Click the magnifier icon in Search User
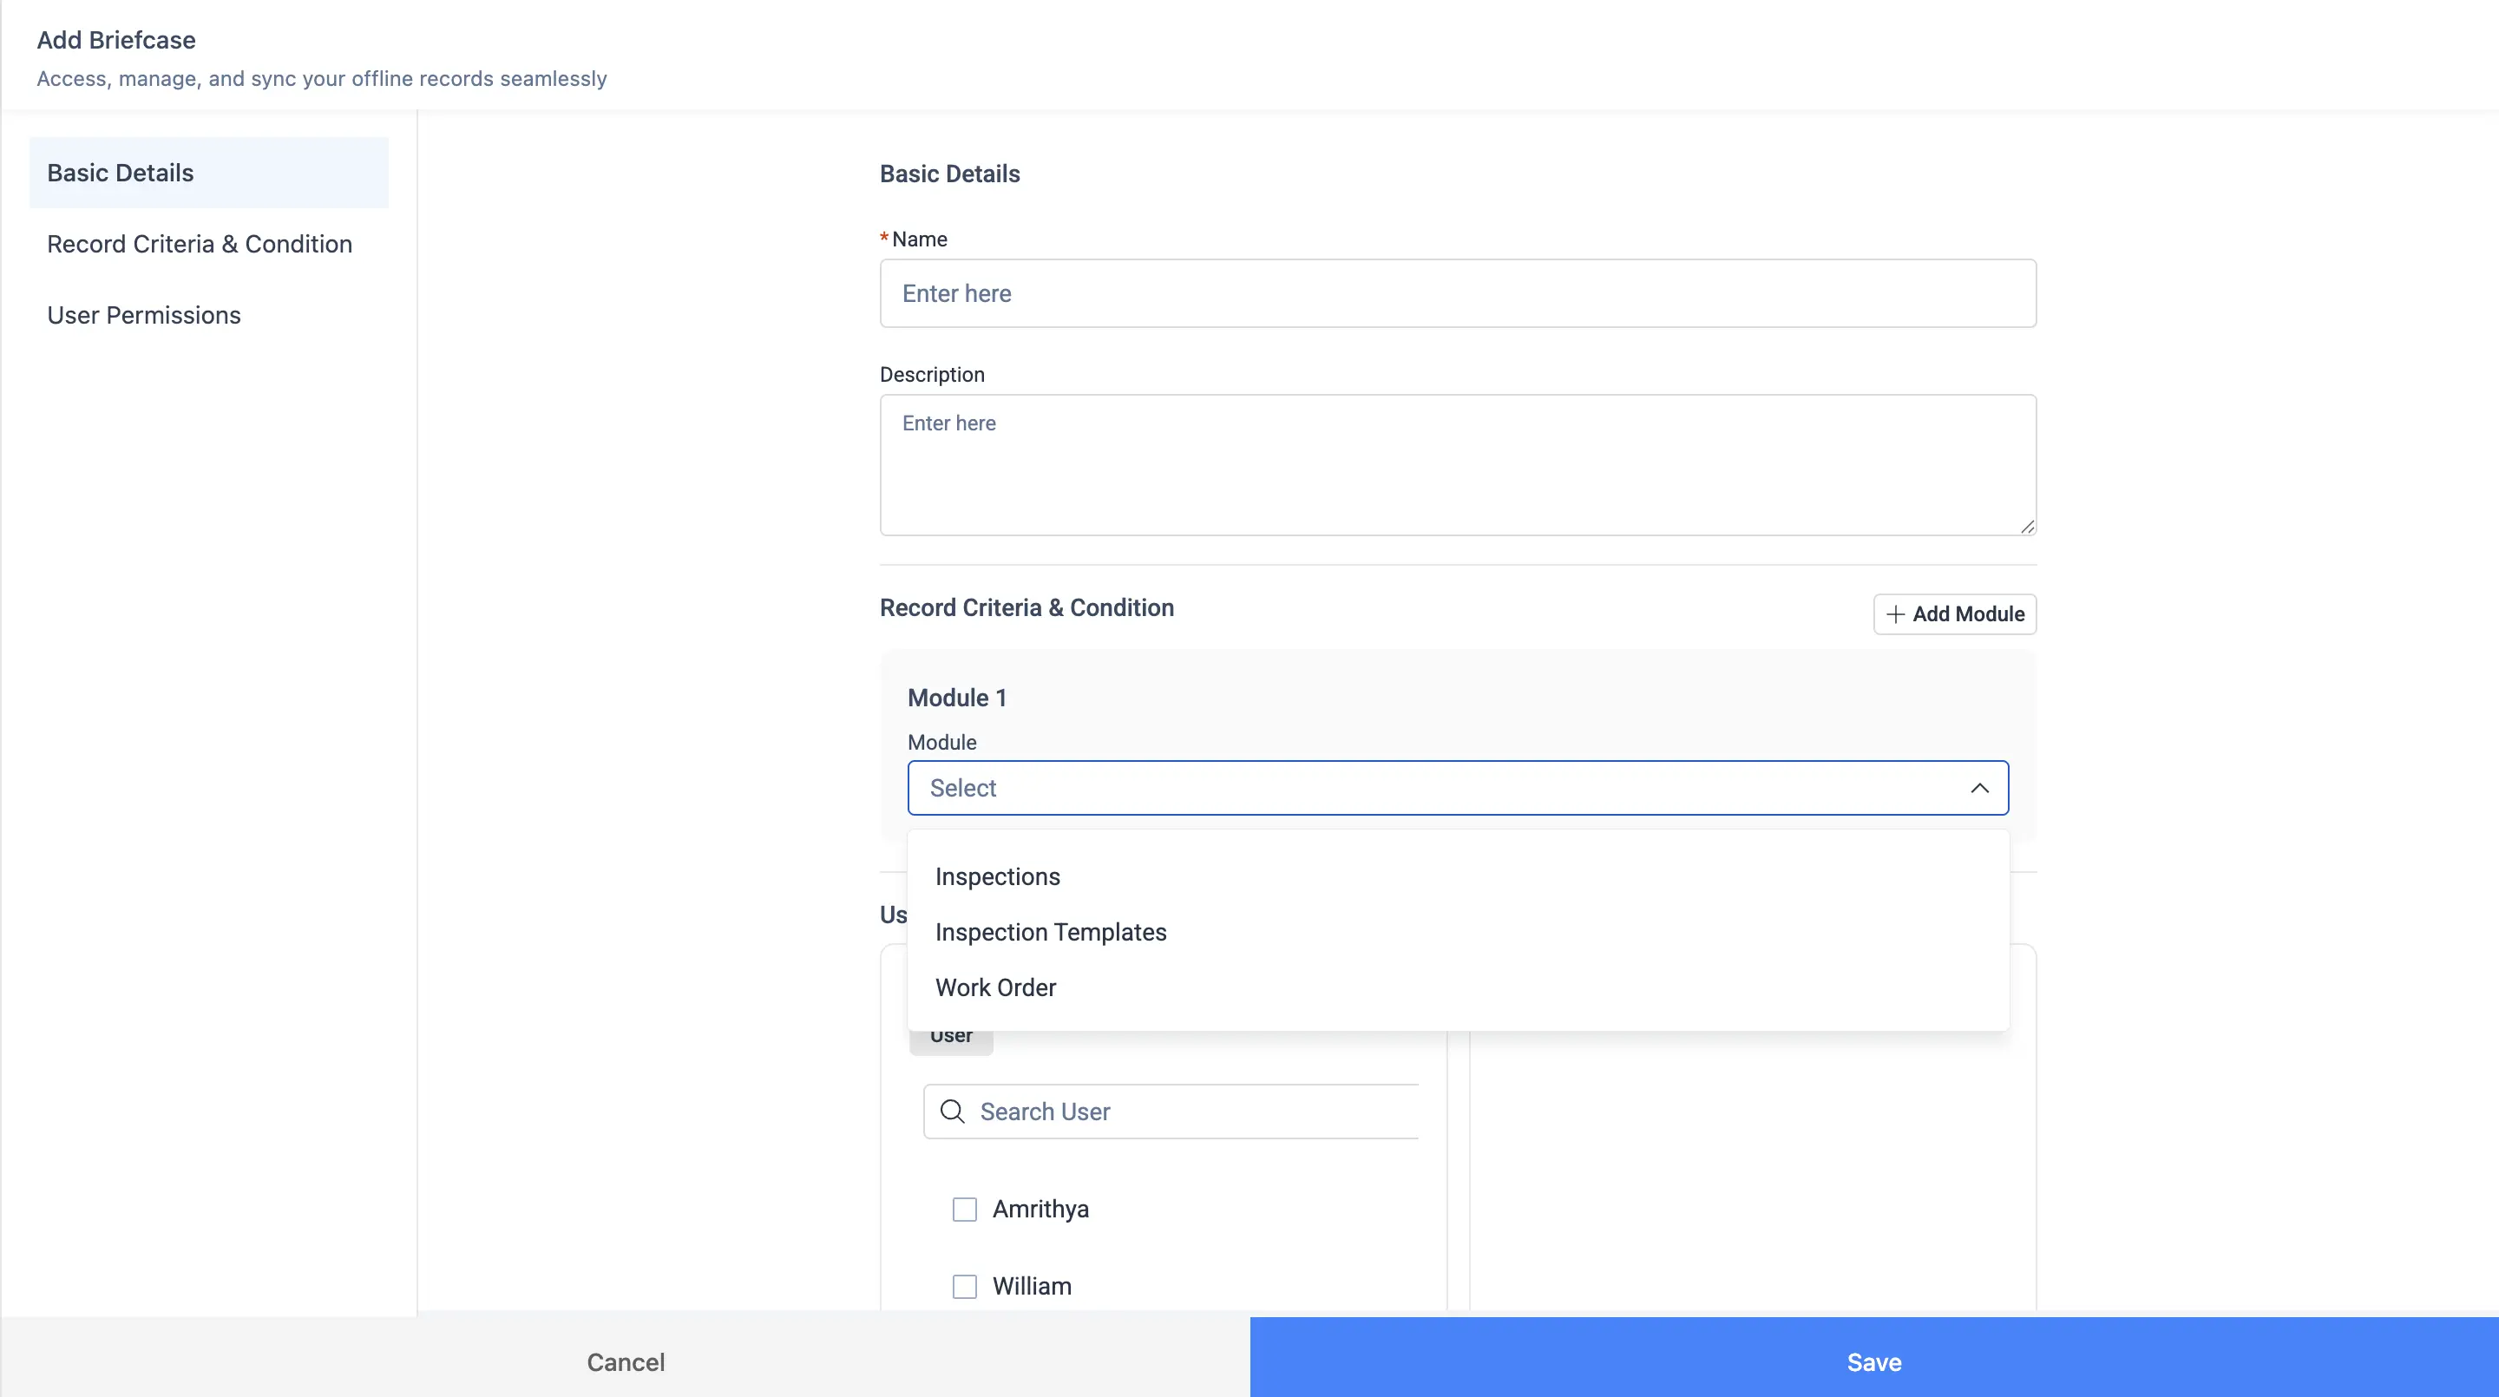 (953, 1112)
